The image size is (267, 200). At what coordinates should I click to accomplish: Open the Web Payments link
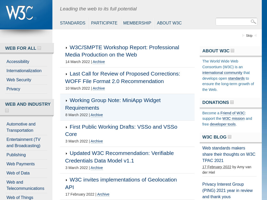pos(21,164)
